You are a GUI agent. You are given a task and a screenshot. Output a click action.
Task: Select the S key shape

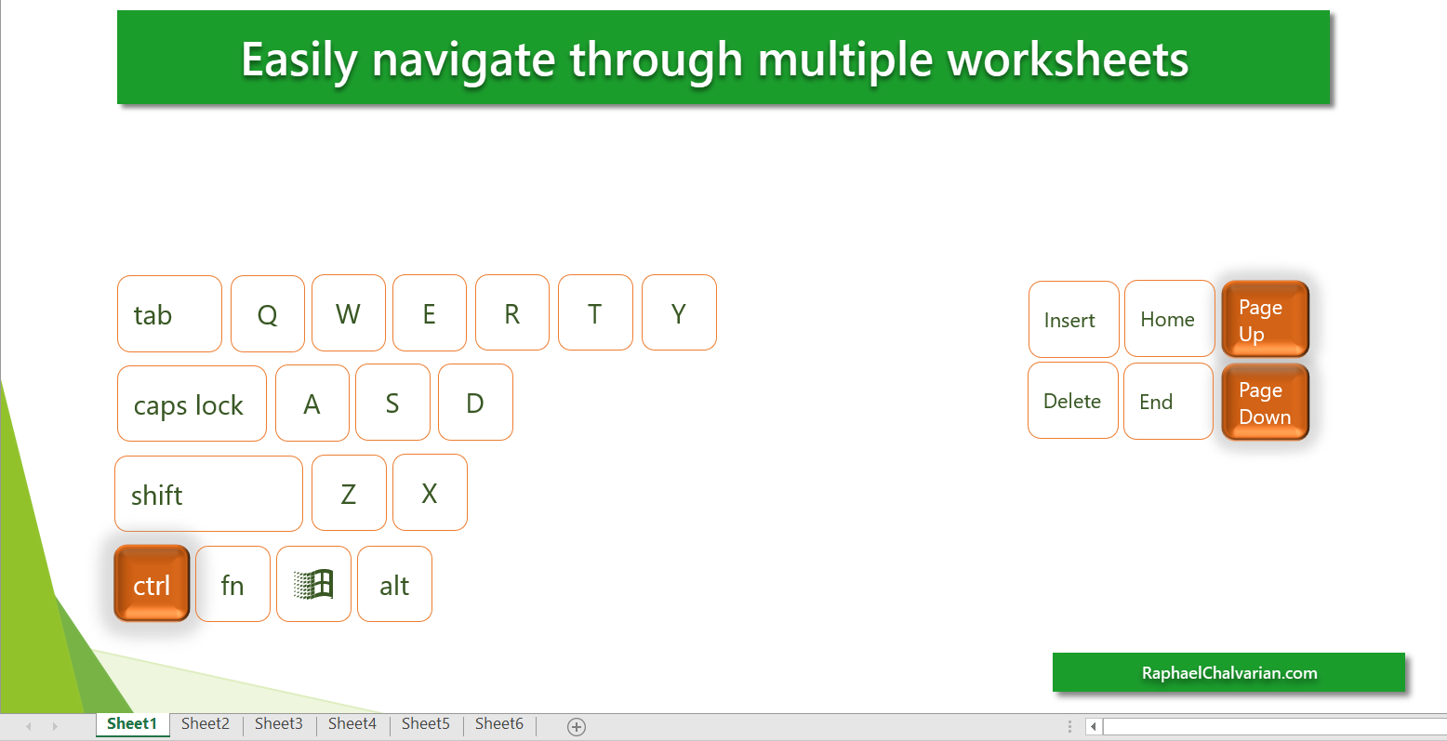(392, 402)
